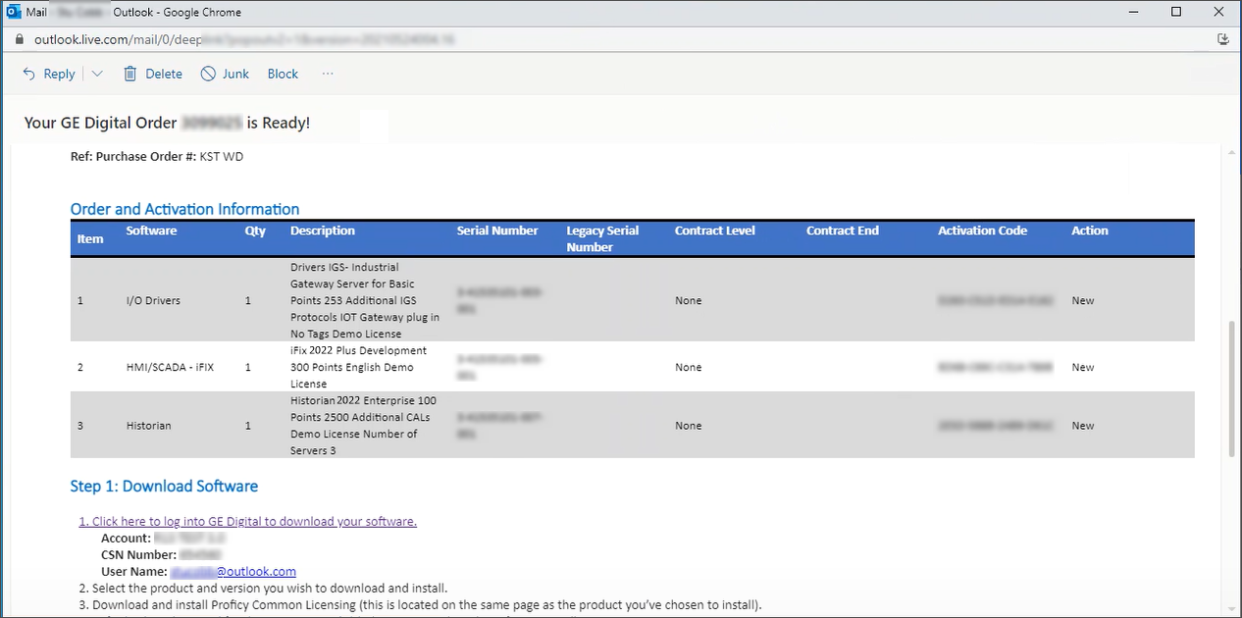
Task: Click the Software column header
Action: point(151,231)
